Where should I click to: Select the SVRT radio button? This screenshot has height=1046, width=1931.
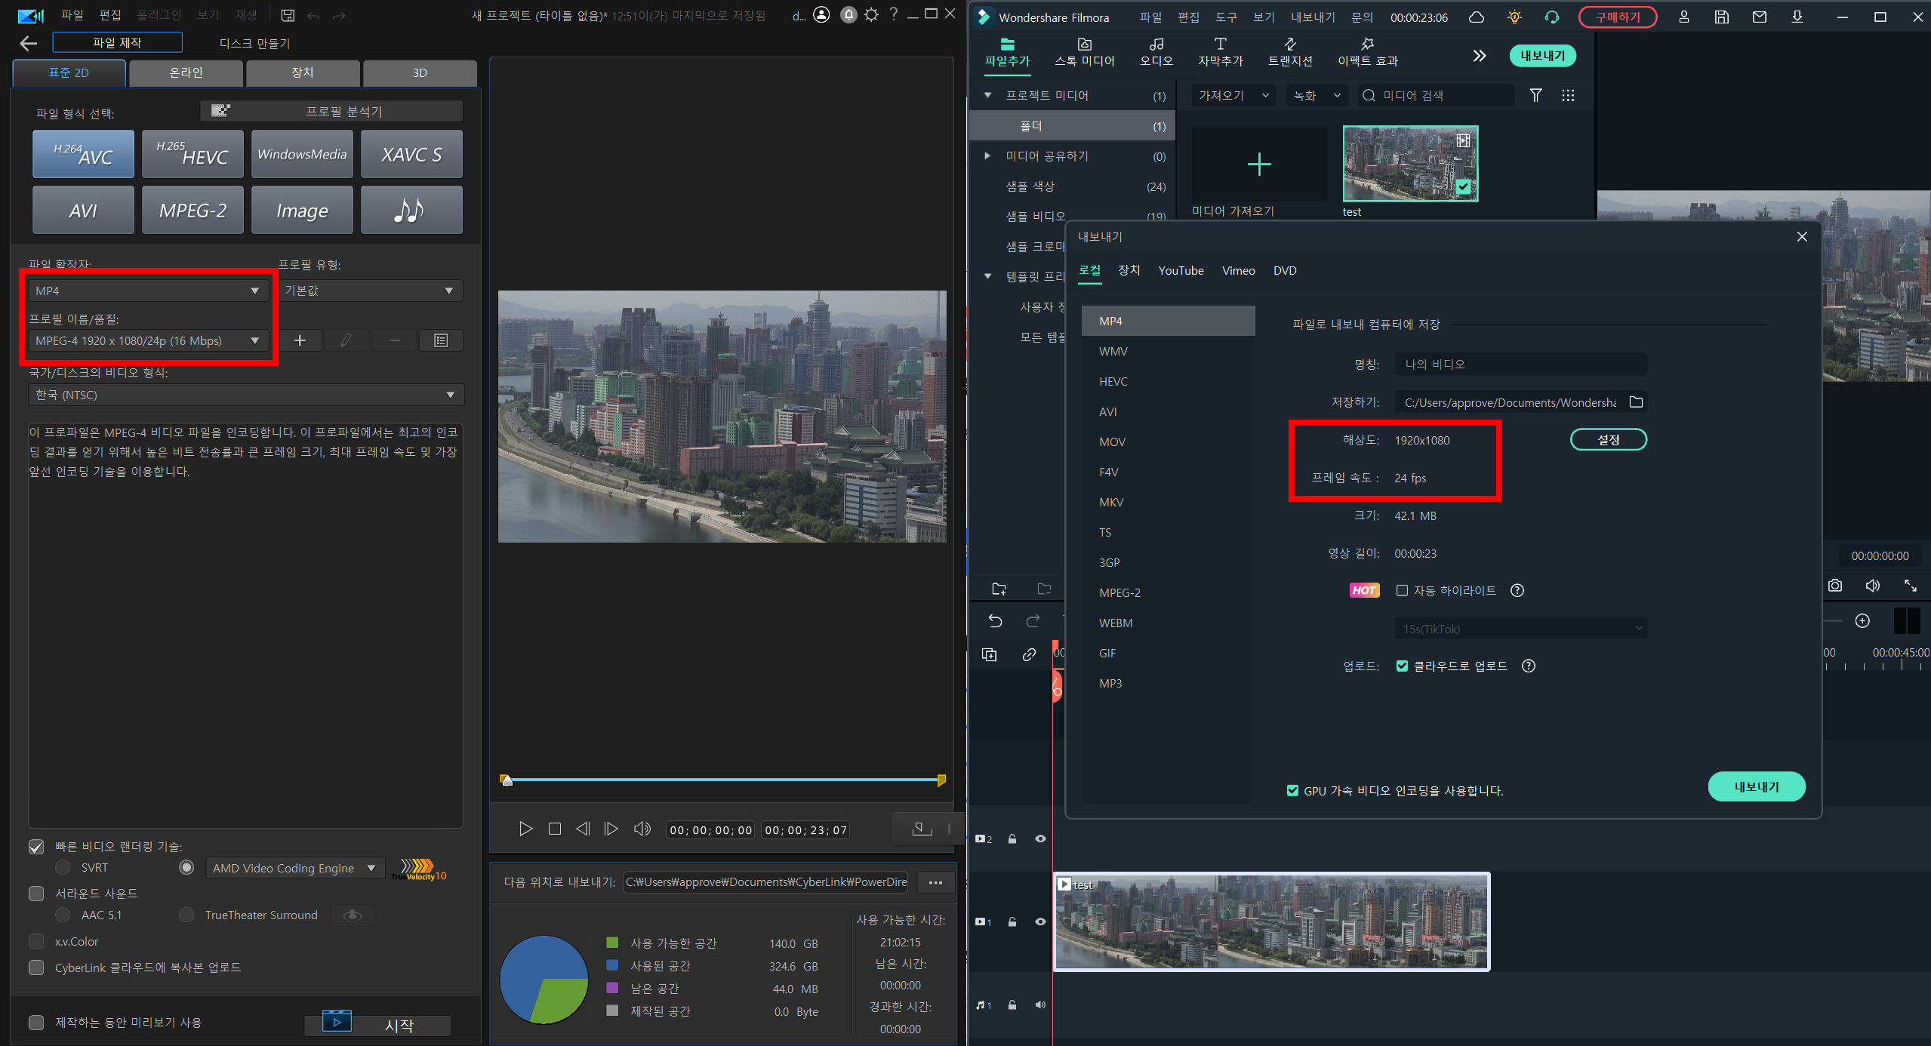[63, 868]
